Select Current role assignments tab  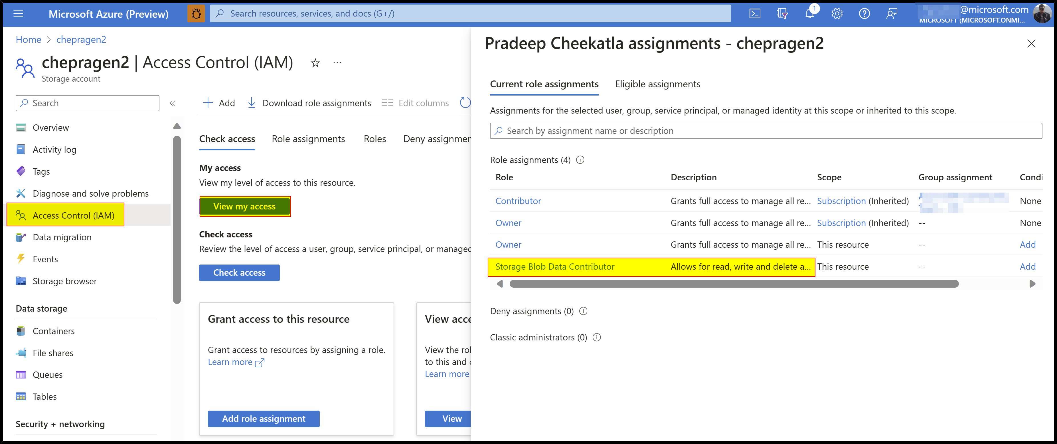544,84
